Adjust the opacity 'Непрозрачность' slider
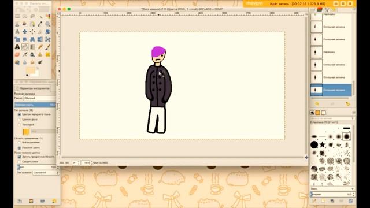 coord(35,105)
